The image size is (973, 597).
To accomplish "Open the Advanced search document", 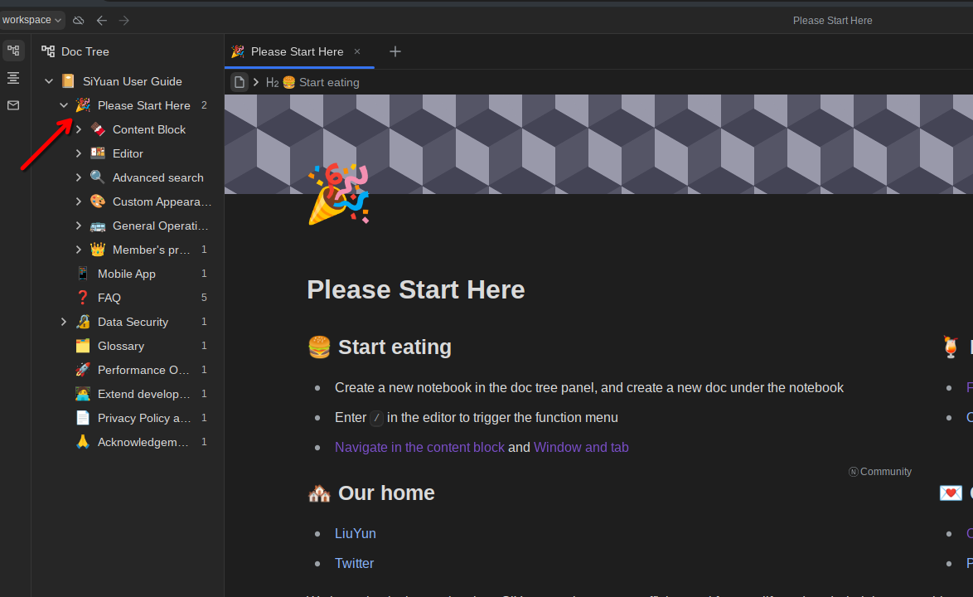I will [157, 177].
